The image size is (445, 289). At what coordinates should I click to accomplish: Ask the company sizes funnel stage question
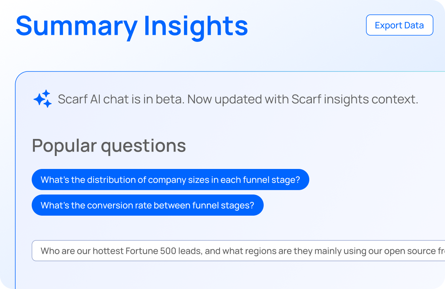(x=170, y=179)
